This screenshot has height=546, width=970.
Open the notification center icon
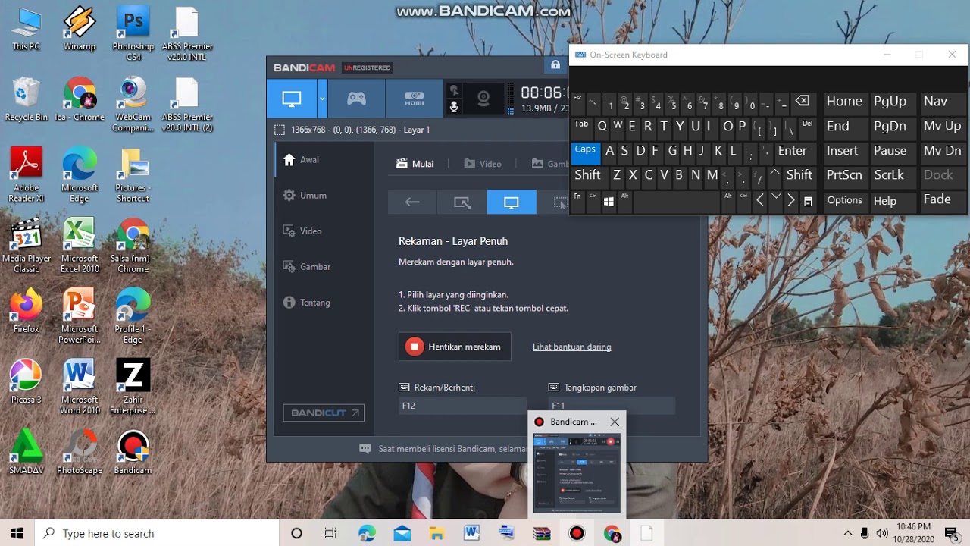(952, 533)
